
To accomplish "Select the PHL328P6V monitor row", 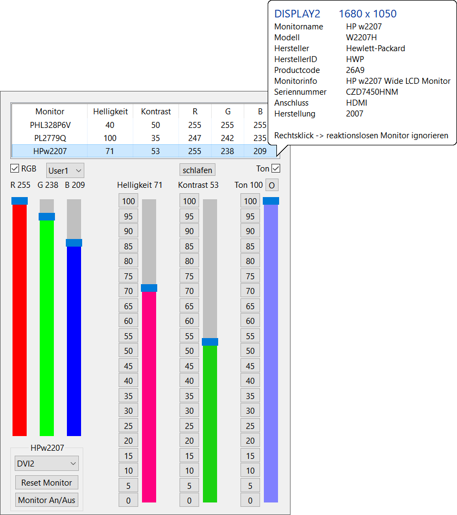I will pyautogui.click(x=140, y=125).
